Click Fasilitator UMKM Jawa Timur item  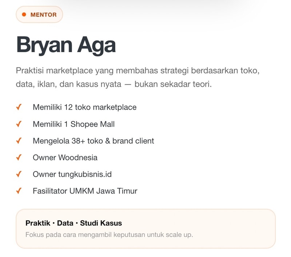(85, 191)
